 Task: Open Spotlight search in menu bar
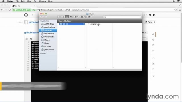click(x=174, y=1)
